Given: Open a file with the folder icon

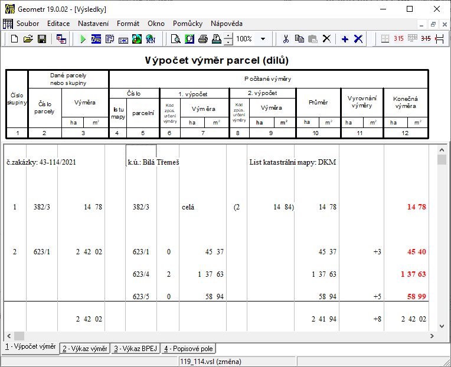Looking at the screenshot, I should 28,39.
